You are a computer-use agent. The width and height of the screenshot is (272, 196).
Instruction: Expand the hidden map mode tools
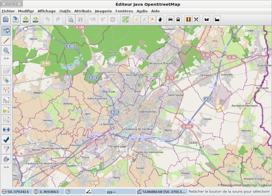point(6,58)
